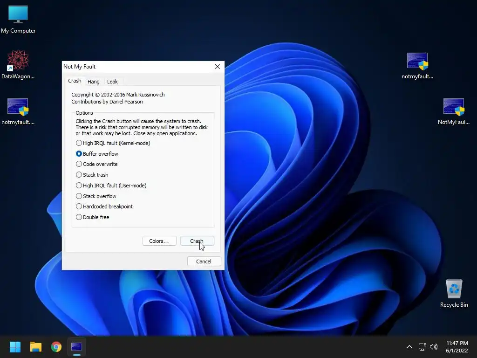Viewport: 477px width, 358px height.
Task: Select the notmyfault icon on left desktop
Action: pos(18,111)
